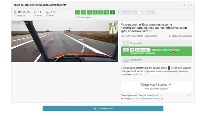This screenshot has height=116, width=206.
Task: Click the 0 / 0 errors counter
Action: (x=53, y=12)
